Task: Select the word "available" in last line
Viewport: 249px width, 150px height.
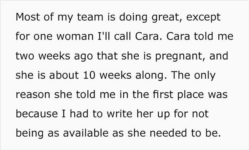Action: [86, 133]
